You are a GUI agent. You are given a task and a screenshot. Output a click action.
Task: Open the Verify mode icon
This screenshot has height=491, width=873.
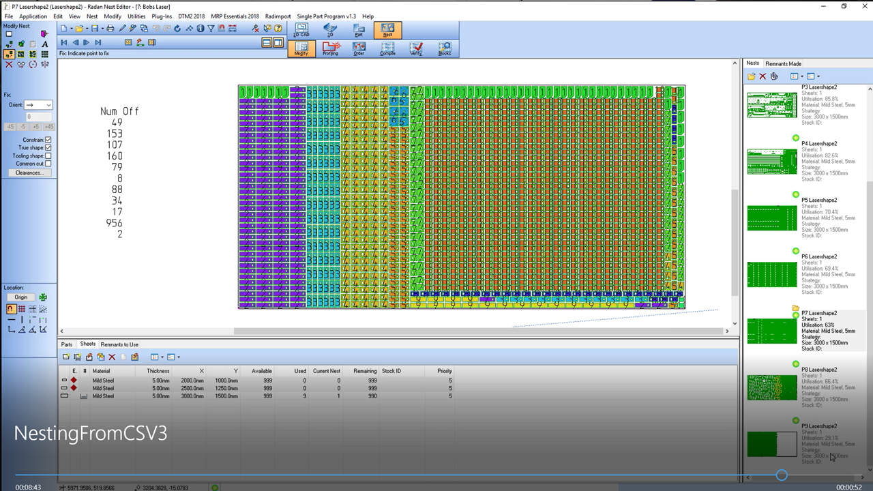tap(416, 48)
